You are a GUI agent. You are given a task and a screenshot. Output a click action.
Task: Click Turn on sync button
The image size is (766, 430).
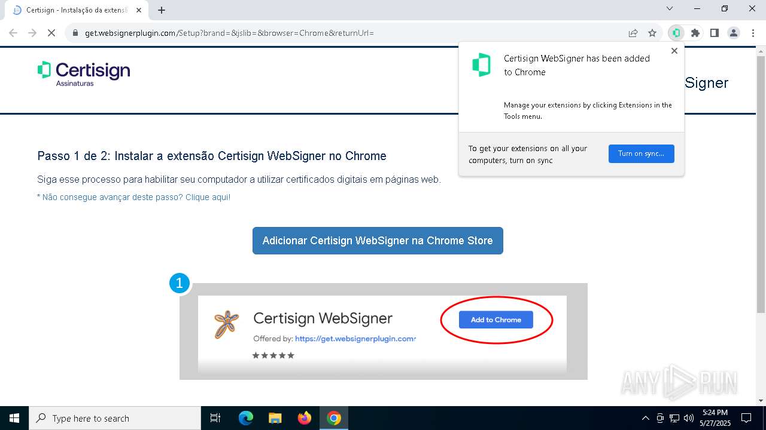641,153
